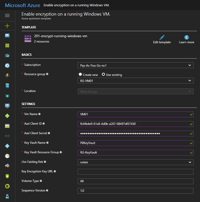
Task: Click the Key Encryption Key URL field
Action: click(x=135, y=172)
